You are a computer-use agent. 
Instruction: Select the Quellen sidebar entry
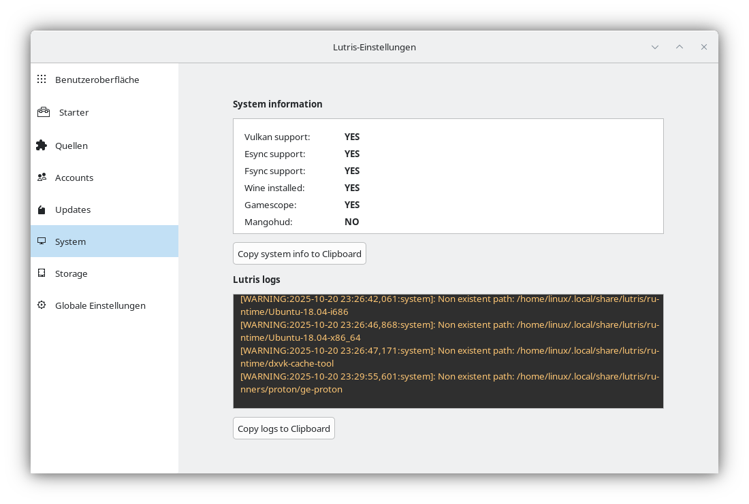71,146
